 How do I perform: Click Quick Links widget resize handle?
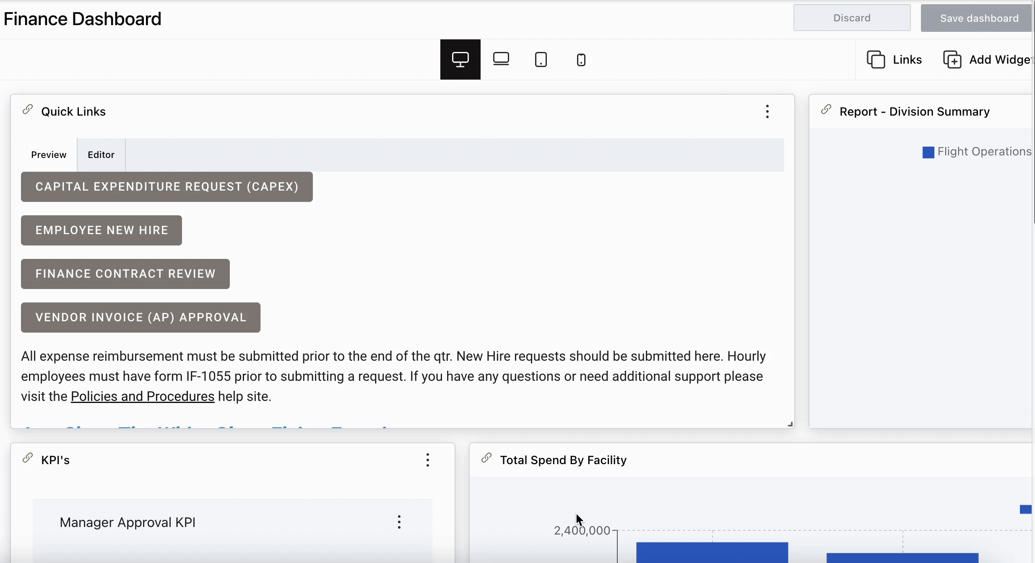790,424
